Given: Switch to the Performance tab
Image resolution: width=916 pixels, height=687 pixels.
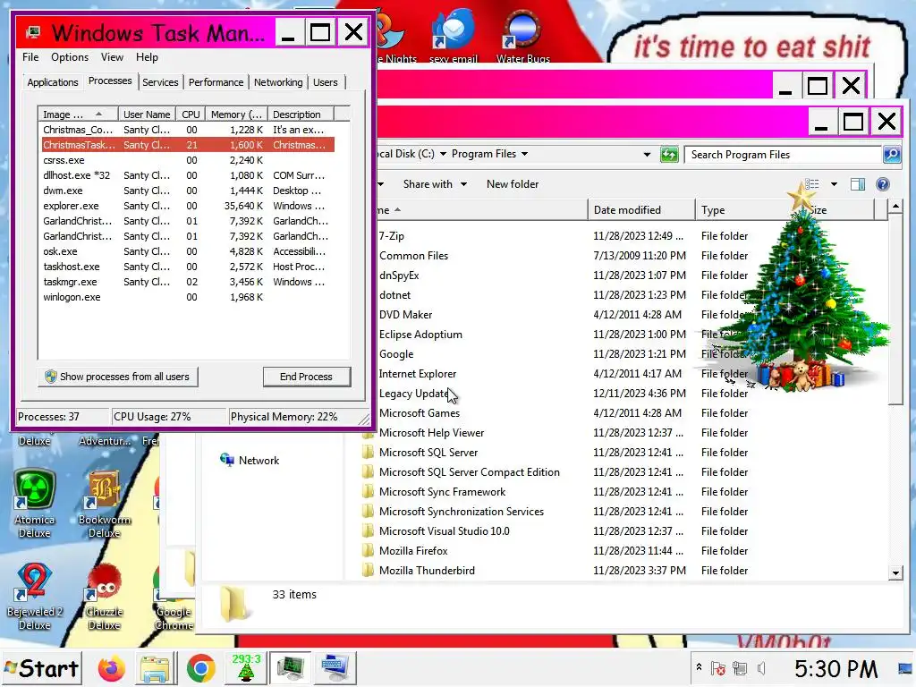Looking at the screenshot, I should (216, 82).
